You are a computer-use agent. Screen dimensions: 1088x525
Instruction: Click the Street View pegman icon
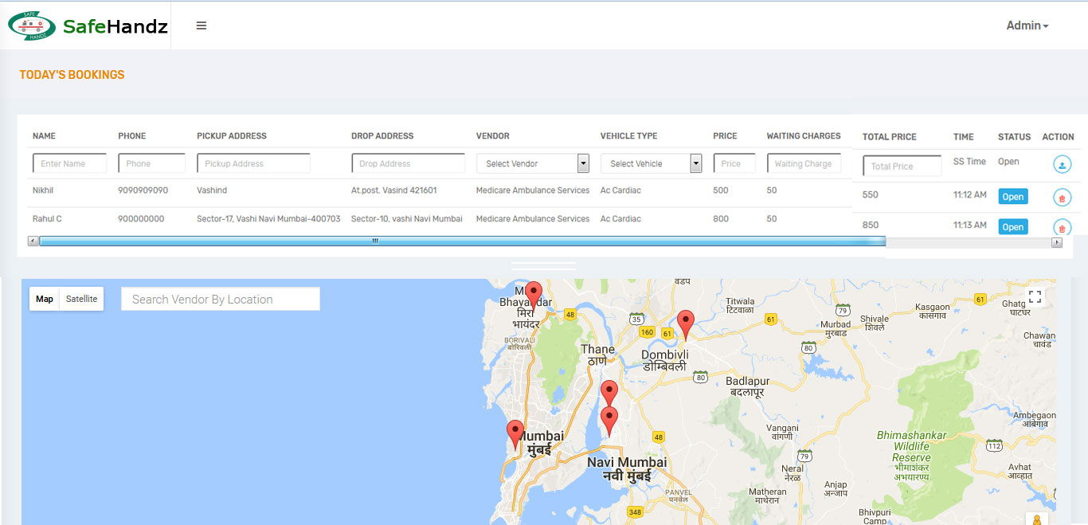(1037, 519)
